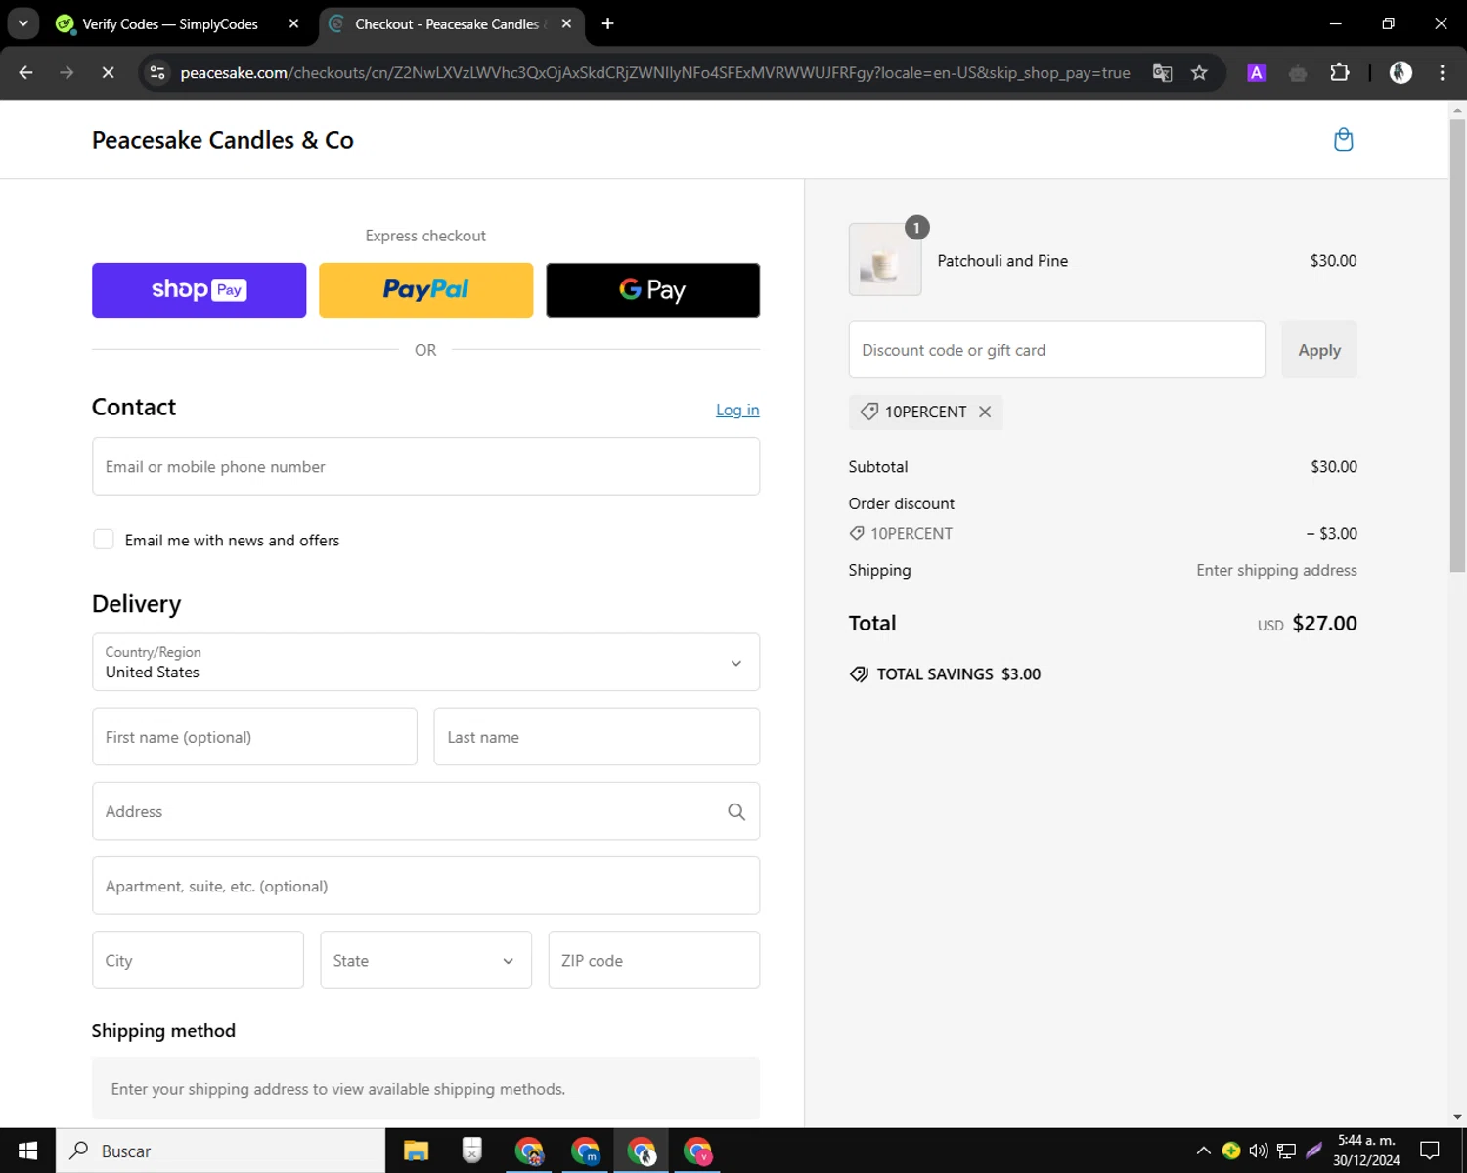Switch to the Verify Codes — SimplyCodes tab
This screenshot has width=1467, height=1173.
169,23
